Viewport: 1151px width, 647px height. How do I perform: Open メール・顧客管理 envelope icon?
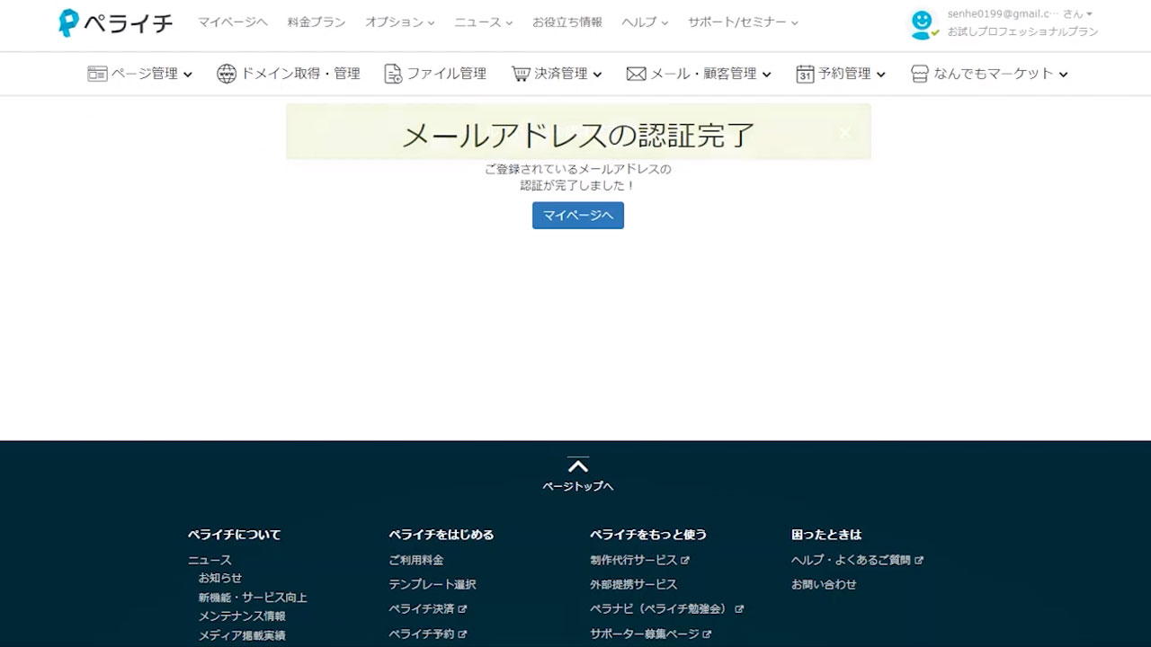click(x=637, y=74)
